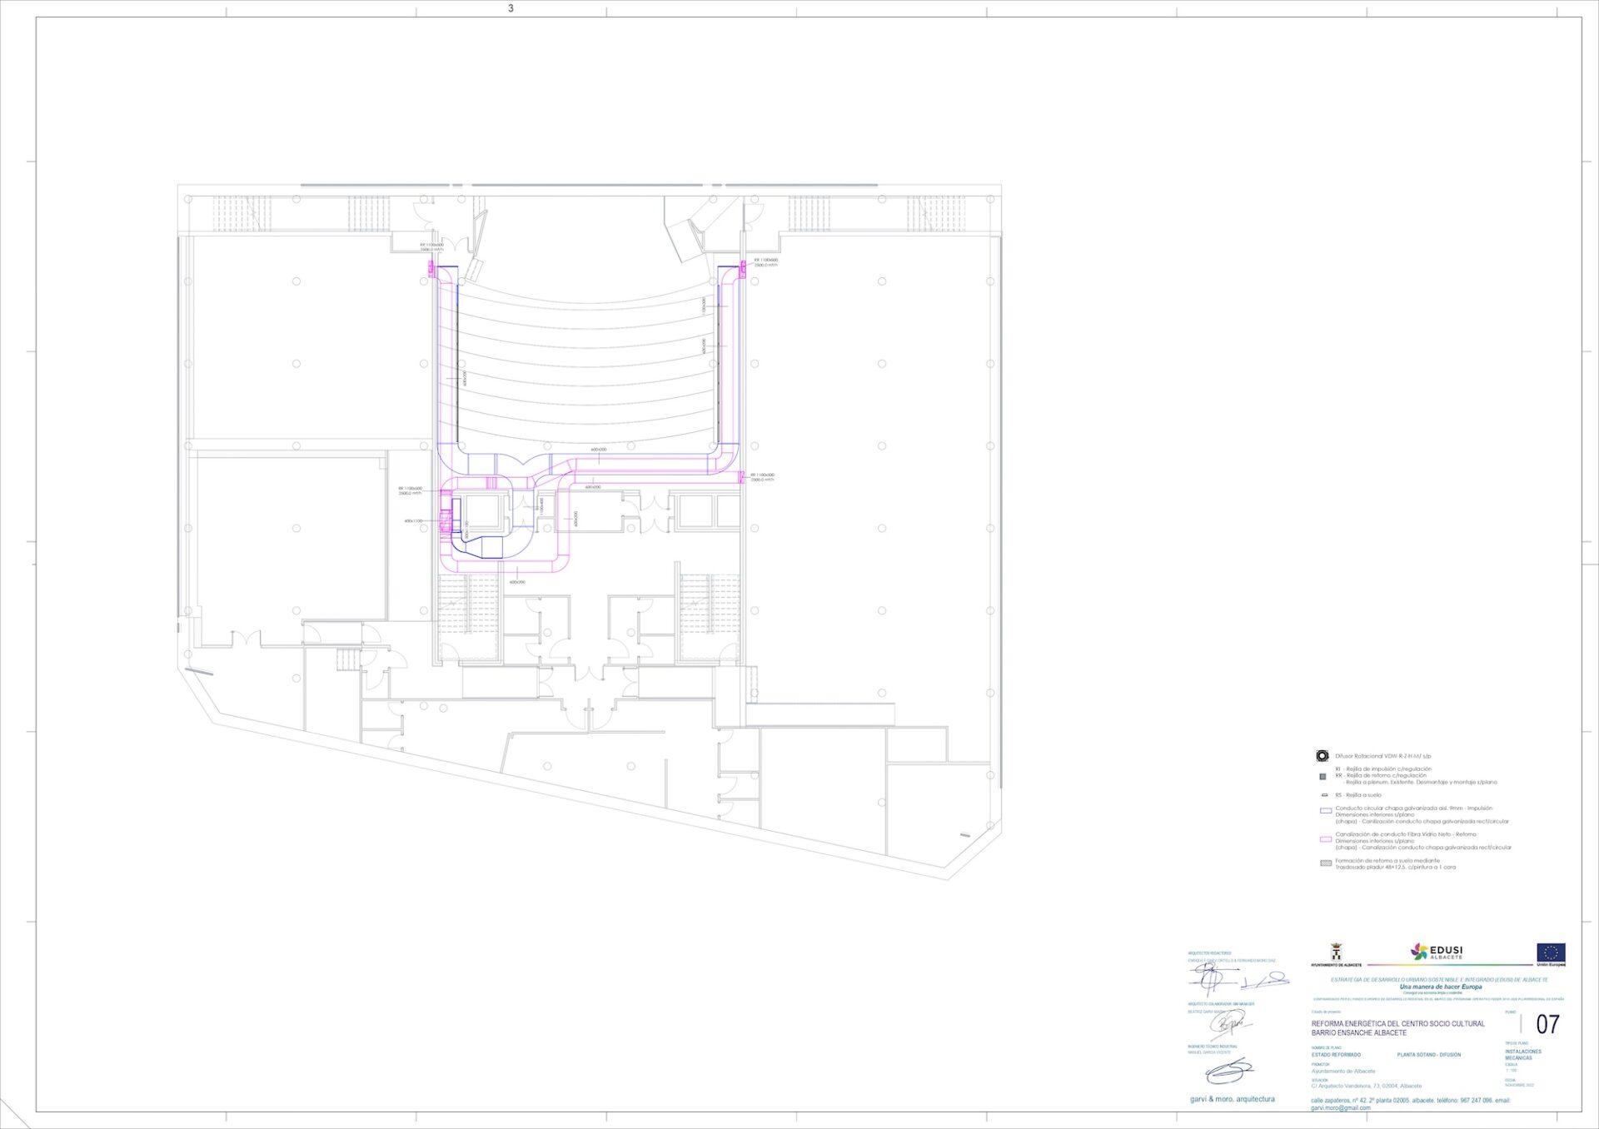Click the magenta Retorno duct legend swatch
The width and height of the screenshot is (1599, 1129).
point(1325,838)
